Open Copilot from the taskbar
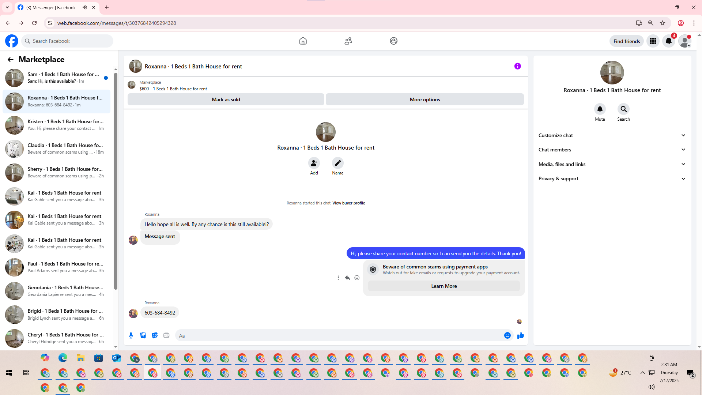The image size is (702, 395). (x=45, y=358)
